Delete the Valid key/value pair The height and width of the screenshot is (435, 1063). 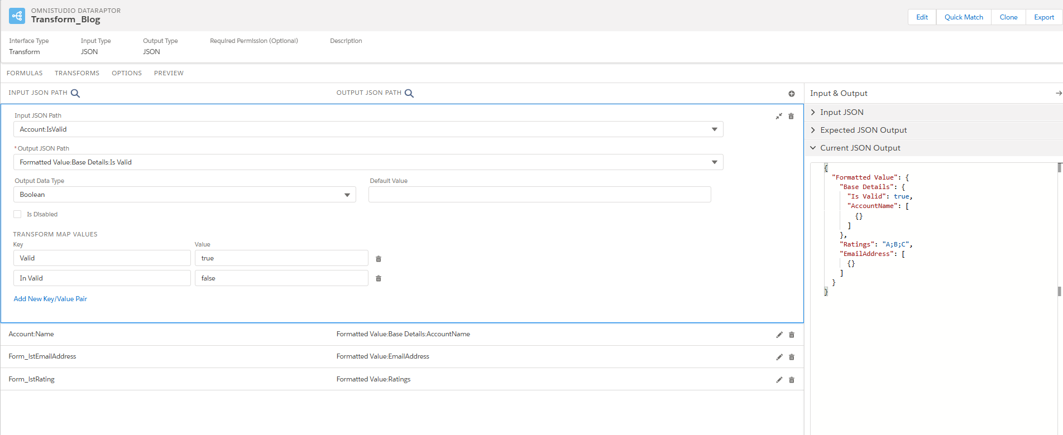[x=379, y=259]
